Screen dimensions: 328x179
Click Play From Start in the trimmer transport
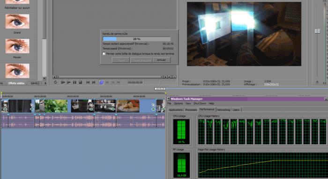pos(63,82)
